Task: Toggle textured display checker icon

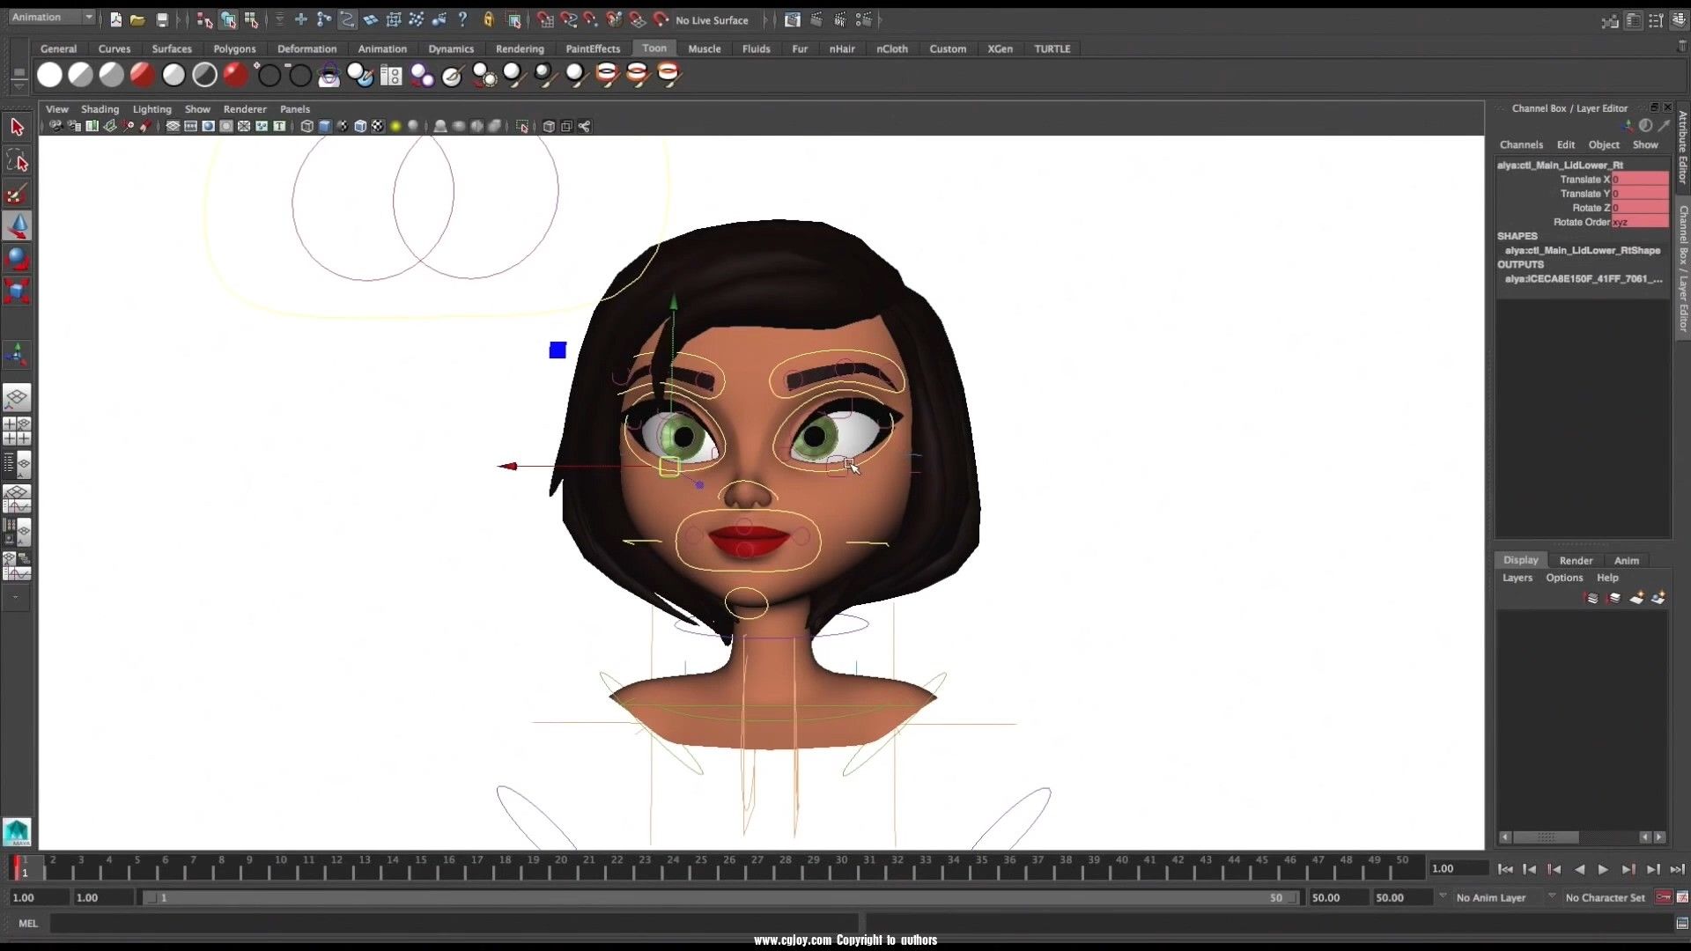Action: (x=378, y=127)
